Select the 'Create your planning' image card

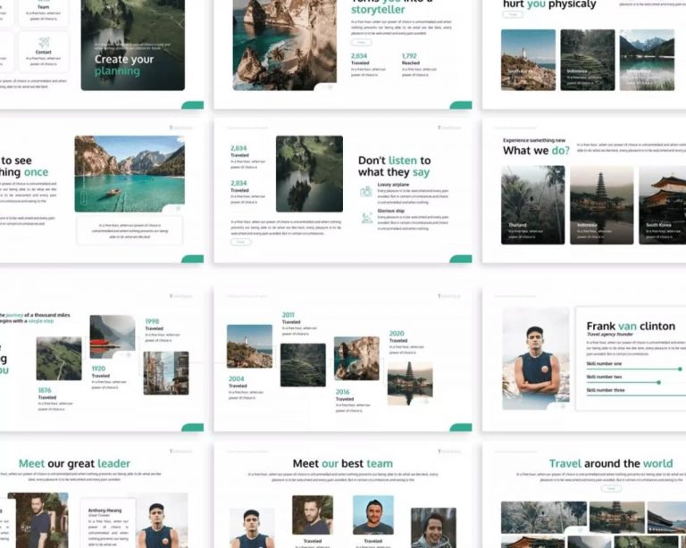(132, 45)
